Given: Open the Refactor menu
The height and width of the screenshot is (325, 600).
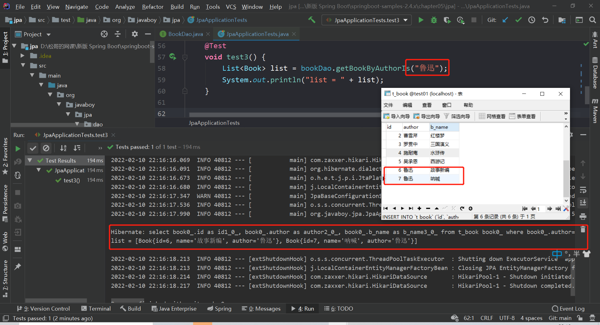Looking at the screenshot, I should pyautogui.click(x=152, y=7).
